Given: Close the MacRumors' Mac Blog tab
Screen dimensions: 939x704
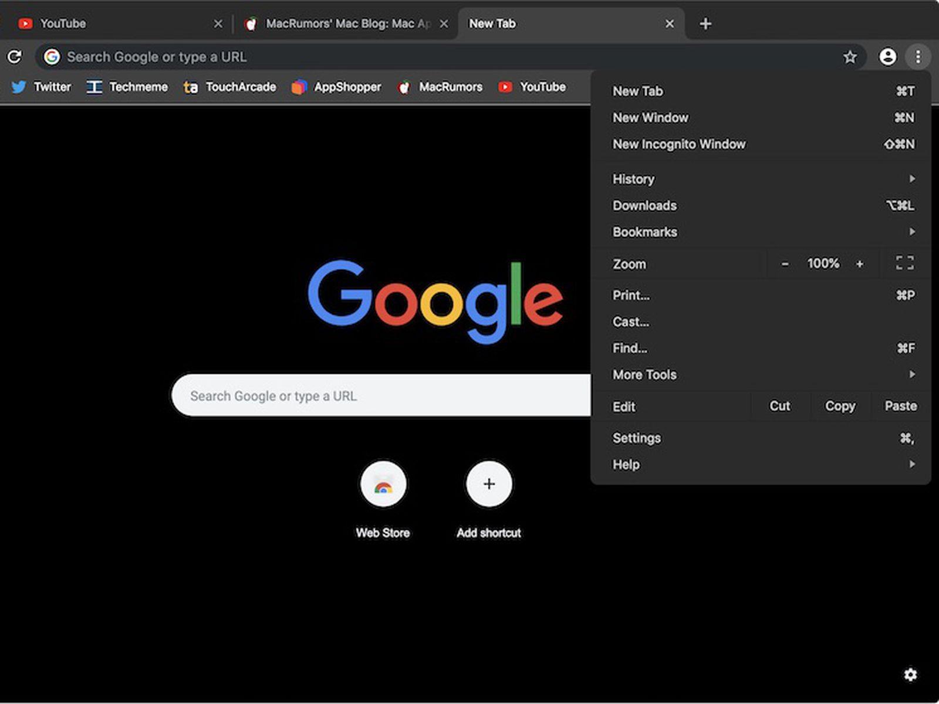Looking at the screenshot, I should 444,24.
